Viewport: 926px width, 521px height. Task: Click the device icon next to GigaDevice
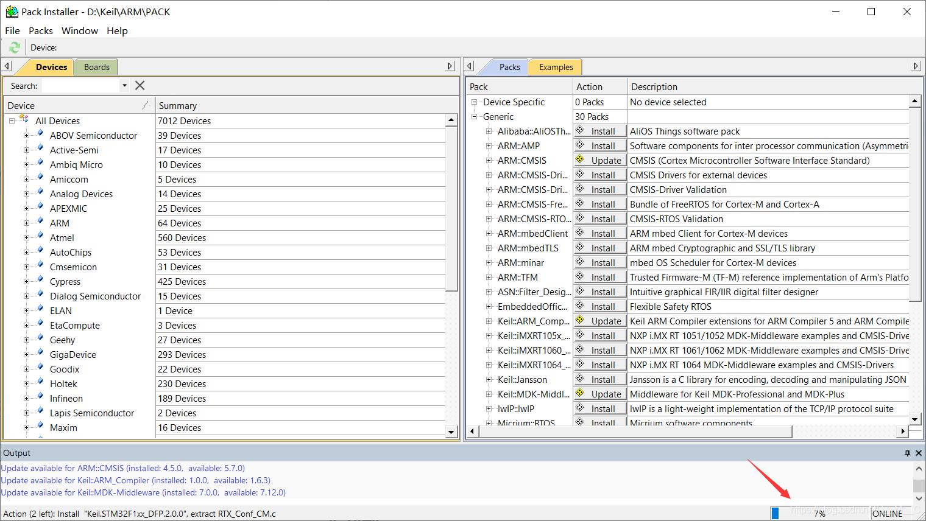click(40, 354)
